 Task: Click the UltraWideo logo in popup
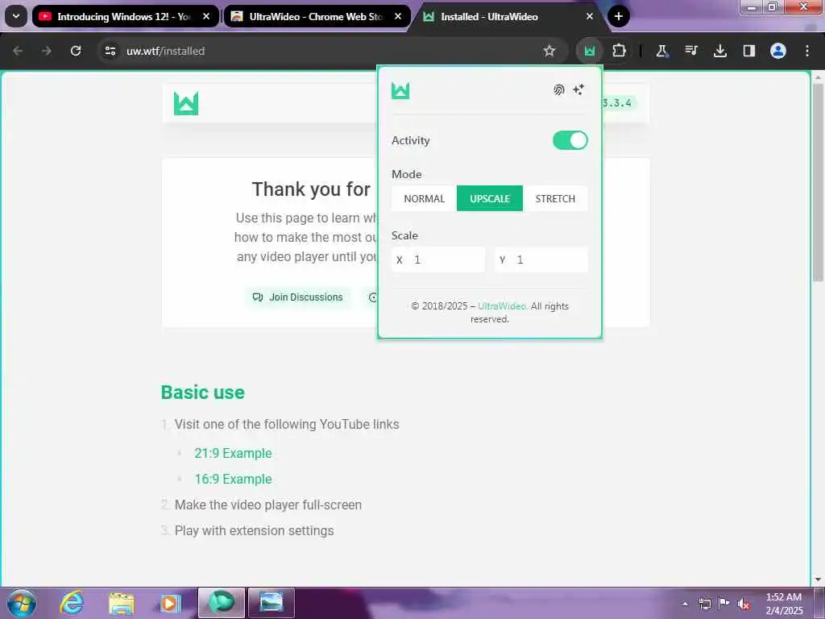(x=400, y=90)
